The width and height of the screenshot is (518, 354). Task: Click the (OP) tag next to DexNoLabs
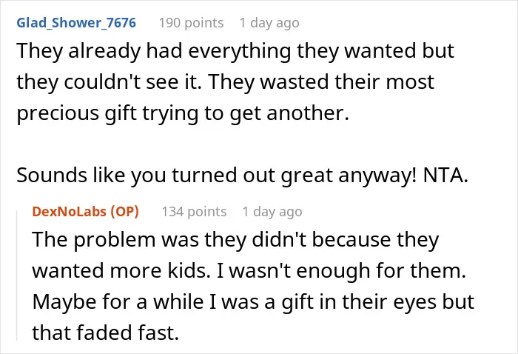point(124,212)
